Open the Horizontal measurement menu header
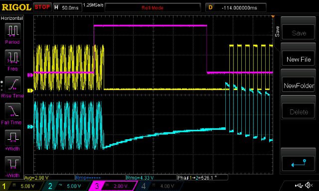The width and height of the screenshot is (319, 191). [x=12, y=18]
